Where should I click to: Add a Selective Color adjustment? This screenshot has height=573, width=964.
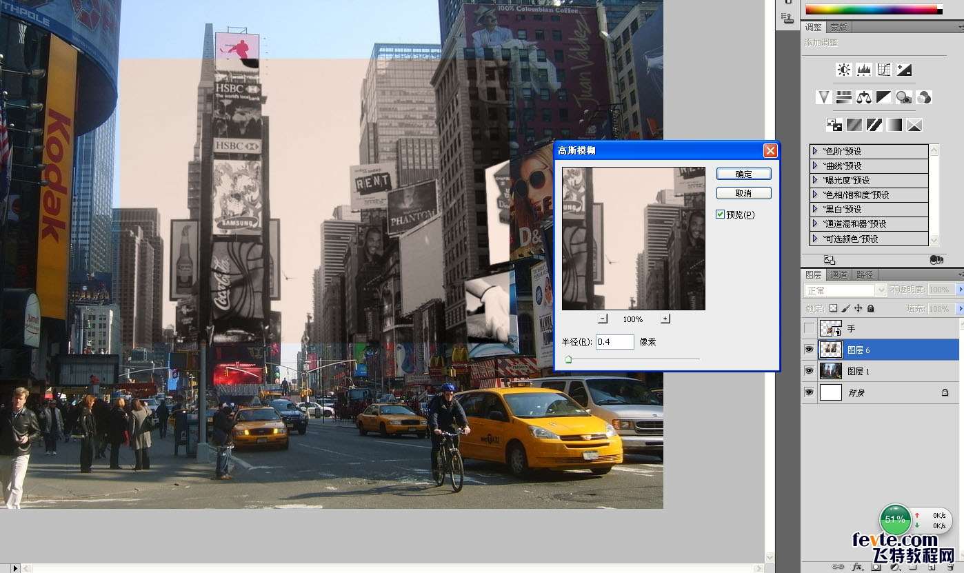(x=914, y=125)
